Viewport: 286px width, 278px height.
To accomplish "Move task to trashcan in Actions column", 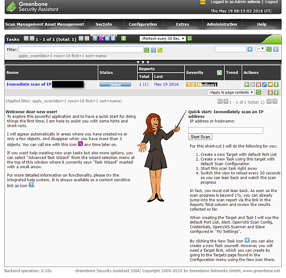I will [x=258, y=85].
